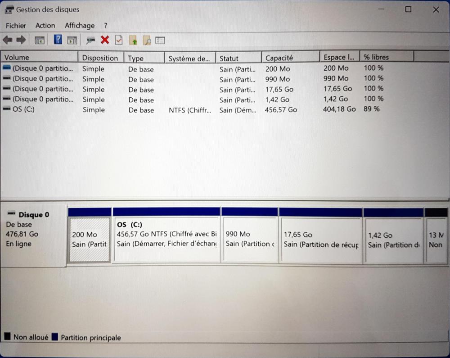This screenshot has width=450, height=358.
Task: Click the 404,18 Go free space cell
Action: (339, 109)
